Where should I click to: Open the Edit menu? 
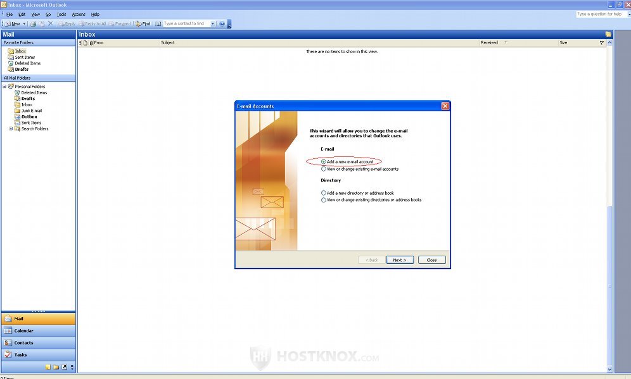coord(22,14)
